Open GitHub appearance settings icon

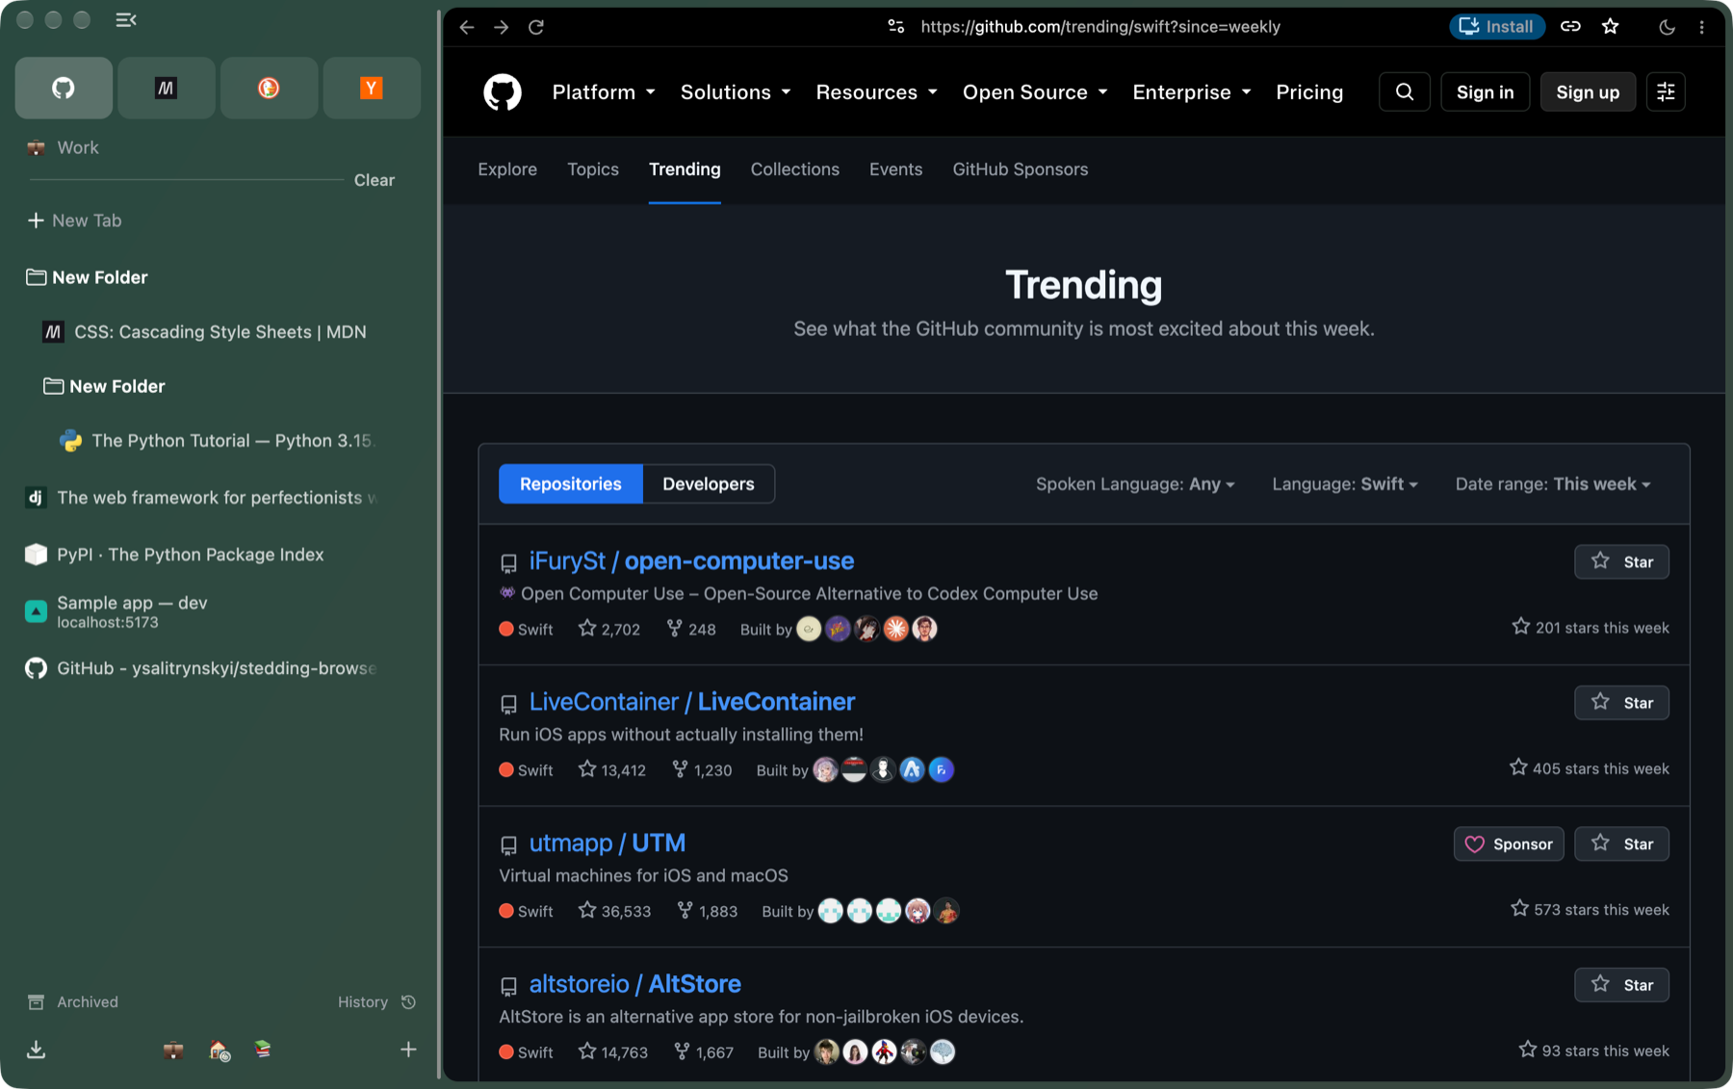click(x=1666, y=92)
